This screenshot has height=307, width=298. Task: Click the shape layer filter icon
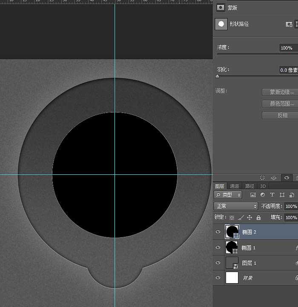coord(282,195)
